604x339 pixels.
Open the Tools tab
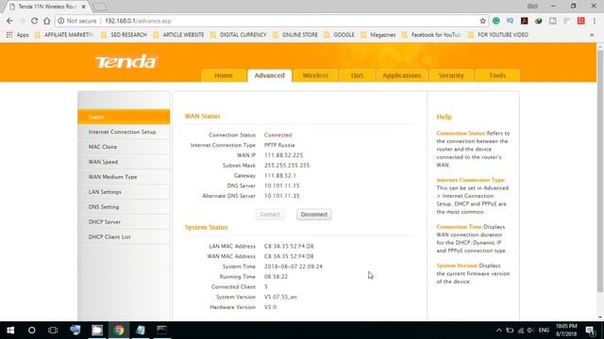pyautogui.click(x=497, y=75)
